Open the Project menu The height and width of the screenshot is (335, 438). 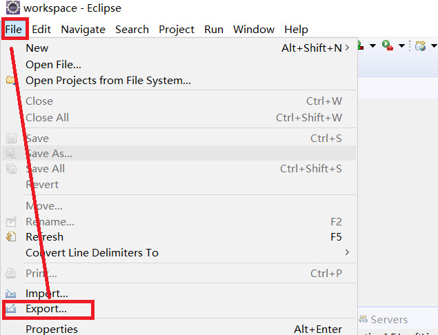(x=177, y=30)
